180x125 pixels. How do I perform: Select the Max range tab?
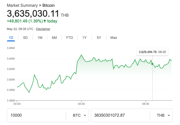pos(114,38)
